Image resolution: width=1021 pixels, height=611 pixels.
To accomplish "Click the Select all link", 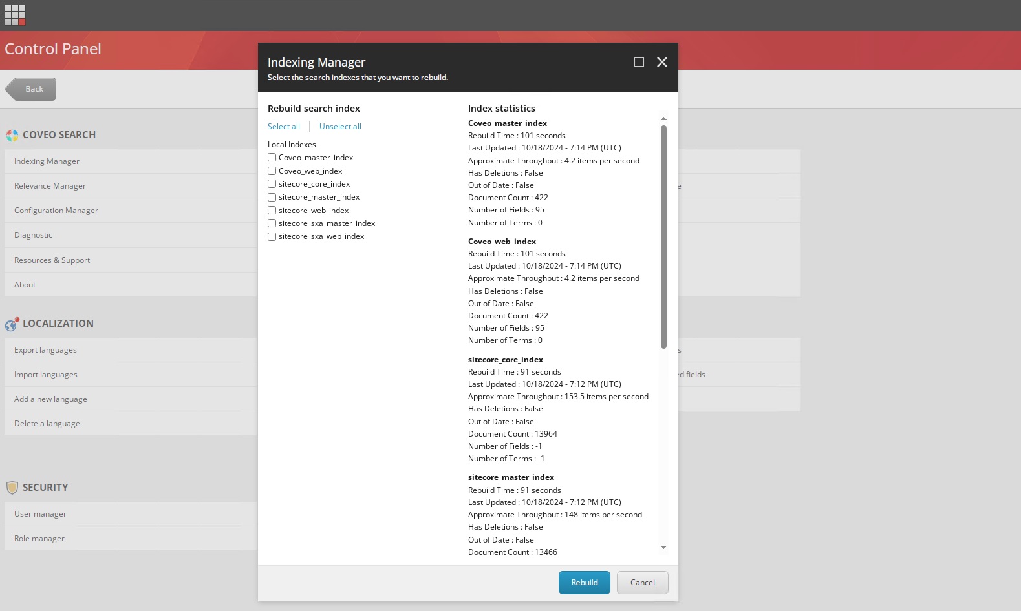I will click(x=284, y=127).
